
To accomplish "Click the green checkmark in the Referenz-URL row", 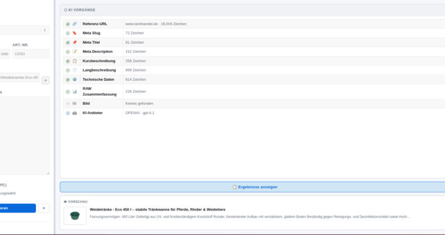I will (68, 24).
